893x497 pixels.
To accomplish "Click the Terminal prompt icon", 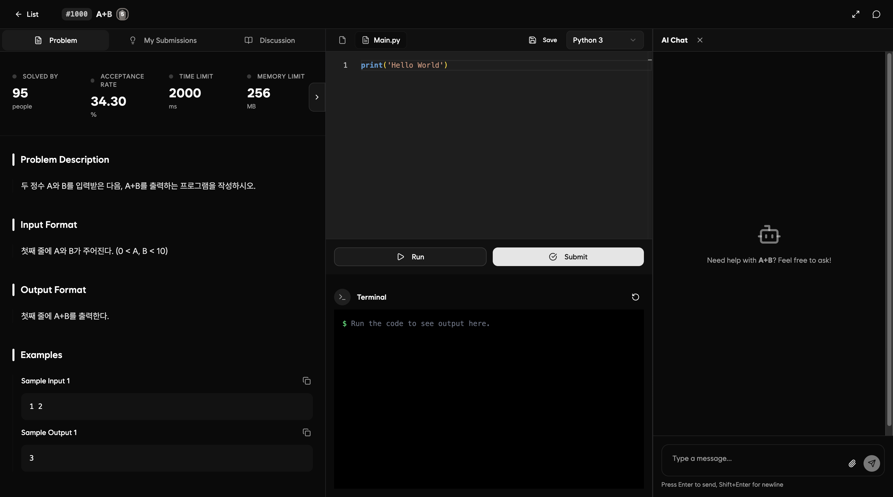I will click(342, 297).
